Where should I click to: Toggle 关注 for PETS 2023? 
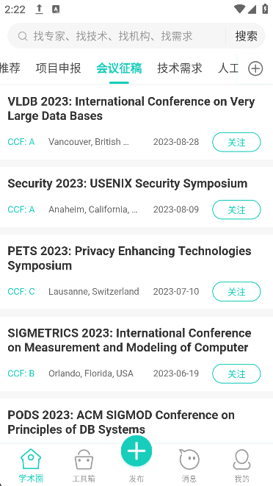(236, 291)
